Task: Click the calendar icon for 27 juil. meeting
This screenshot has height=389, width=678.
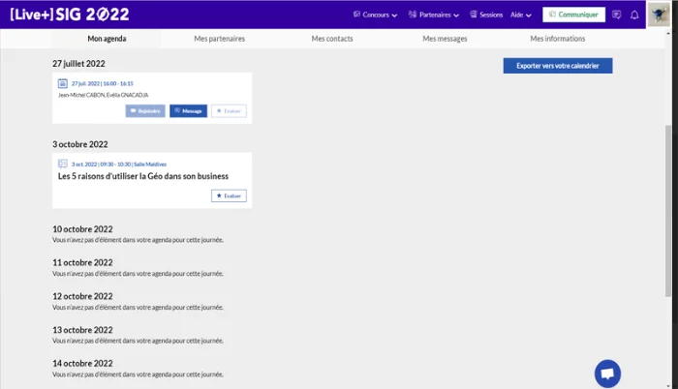Action: click(x=63, y=83)
